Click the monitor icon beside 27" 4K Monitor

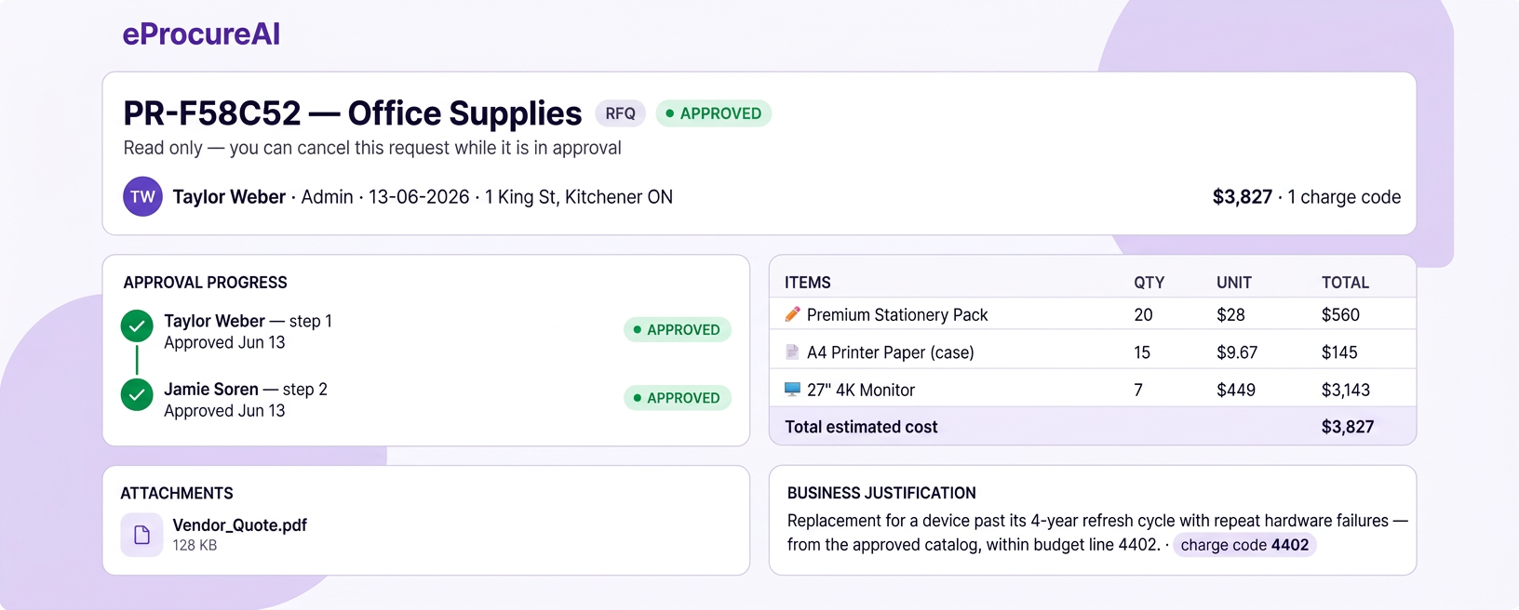click(x=792, y=390)
